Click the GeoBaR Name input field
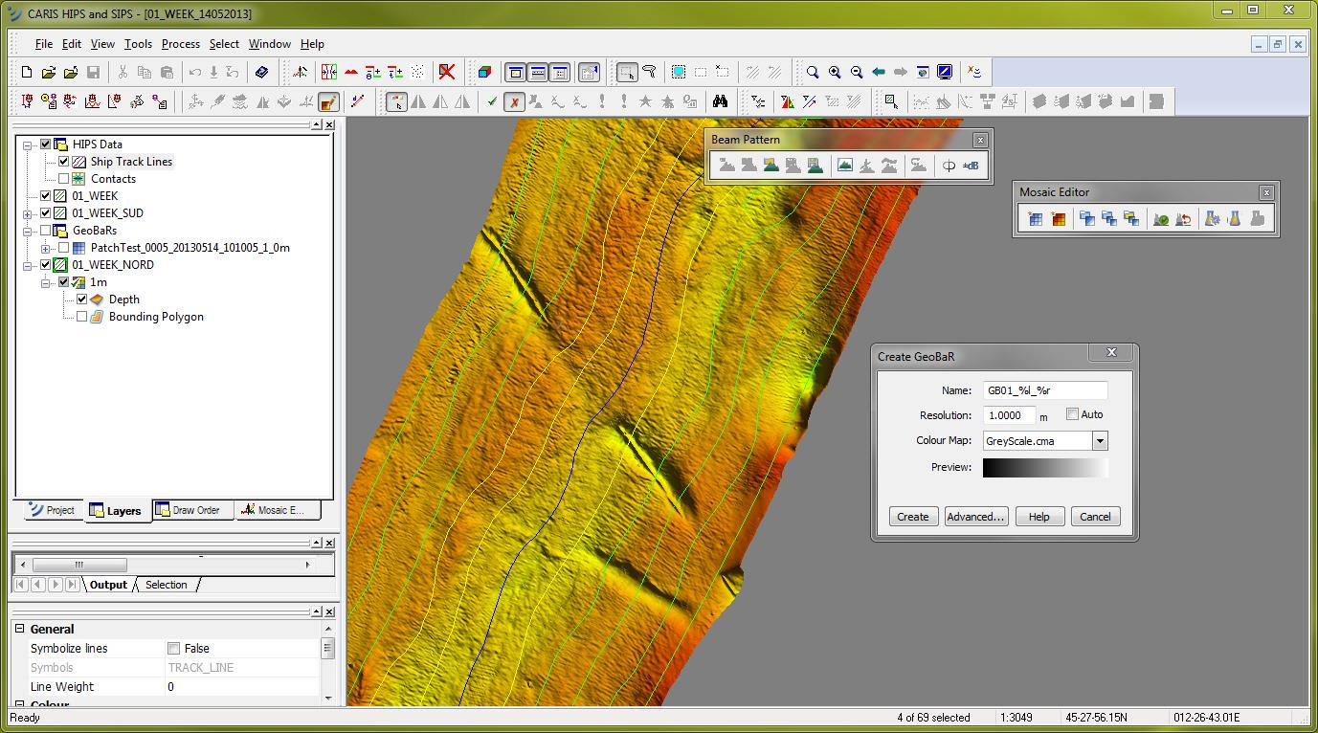 1044,390
